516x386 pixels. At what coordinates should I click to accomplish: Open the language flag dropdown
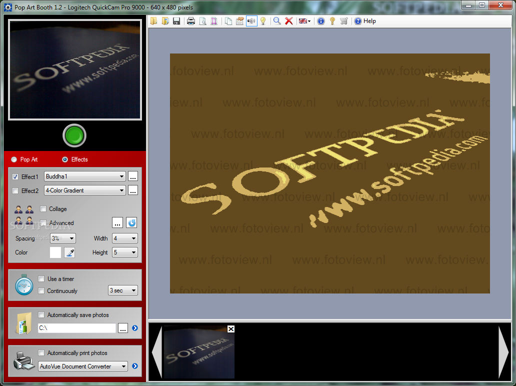pos(304,21)
